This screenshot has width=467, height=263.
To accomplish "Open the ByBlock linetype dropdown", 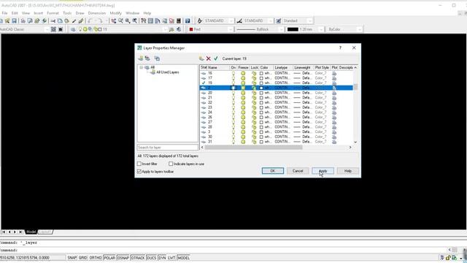I will (281, 29).
